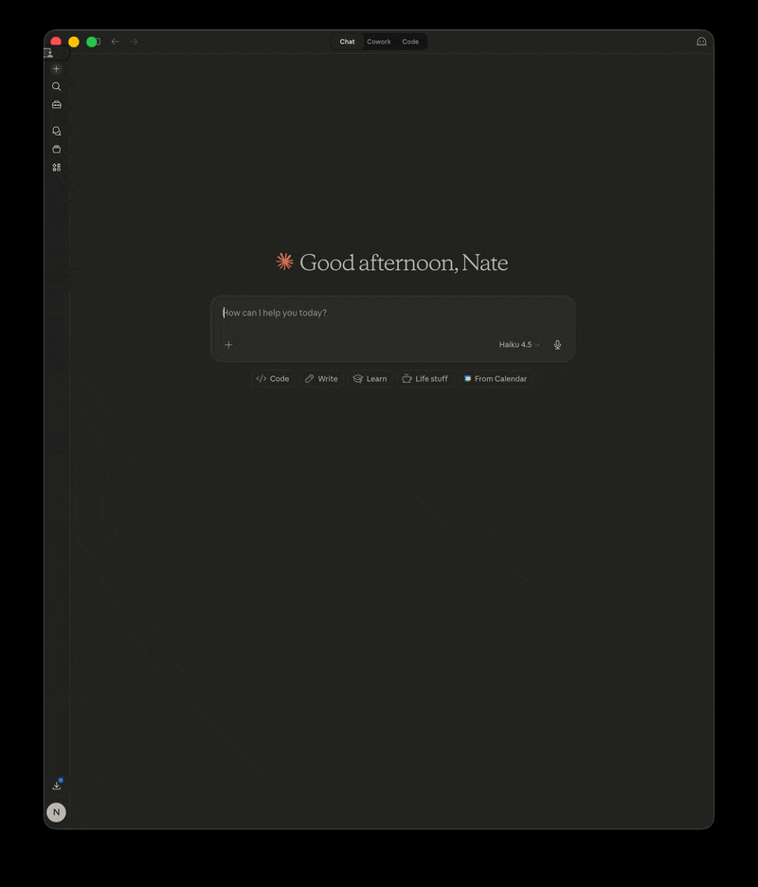Start voice dictation with the microphone icon

coord(557,345)
